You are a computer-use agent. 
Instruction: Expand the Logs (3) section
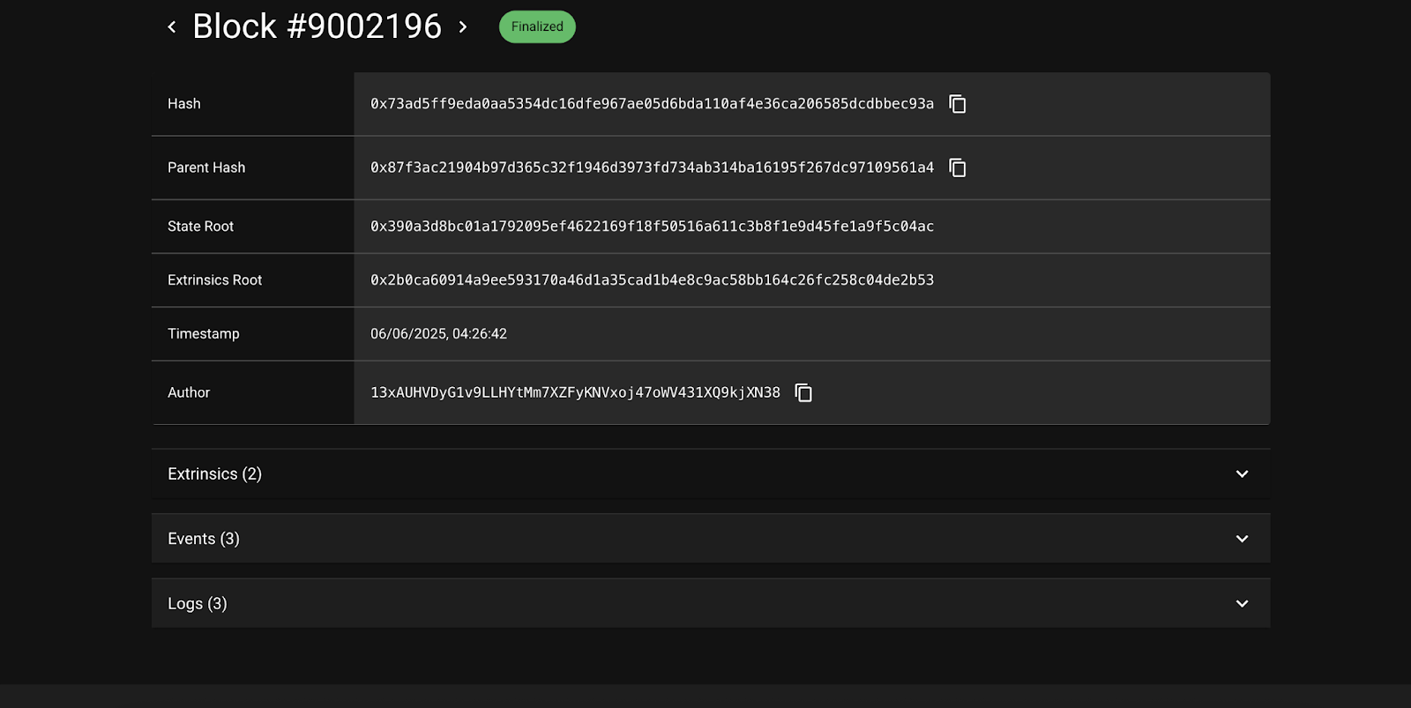tap(711, 603)
